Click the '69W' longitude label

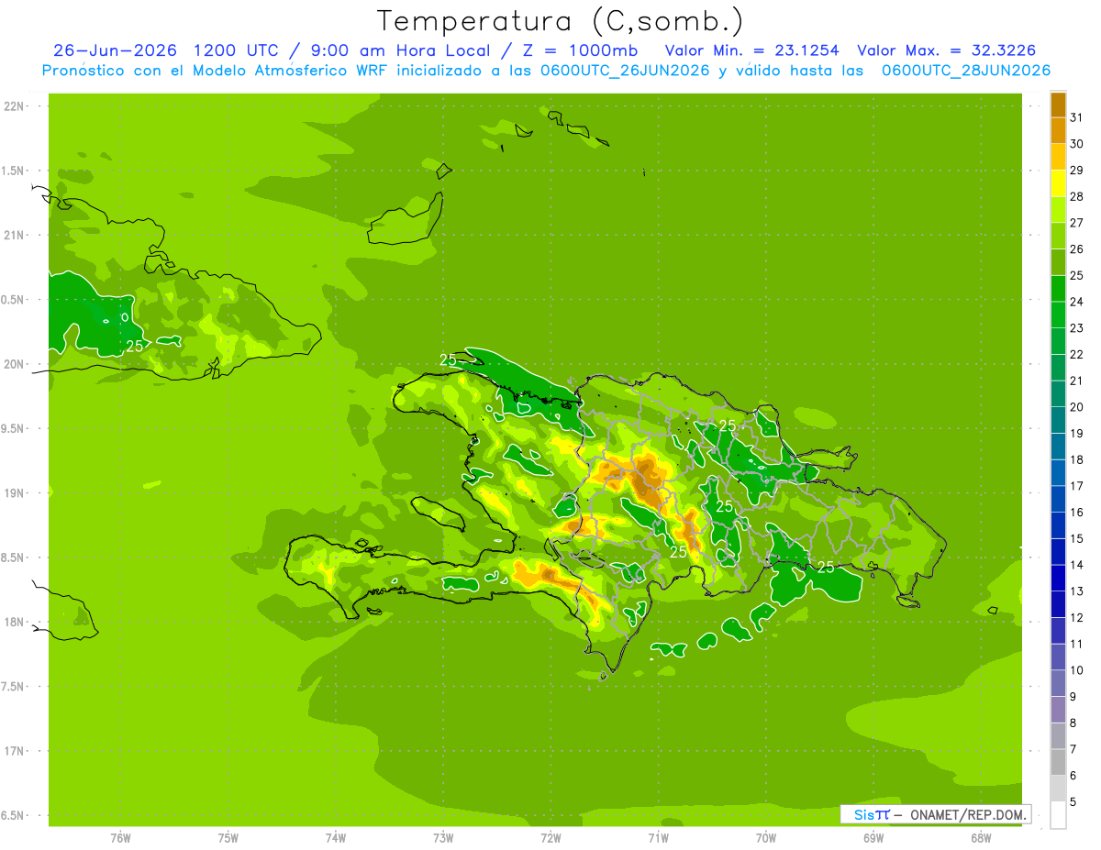(873, 838)
